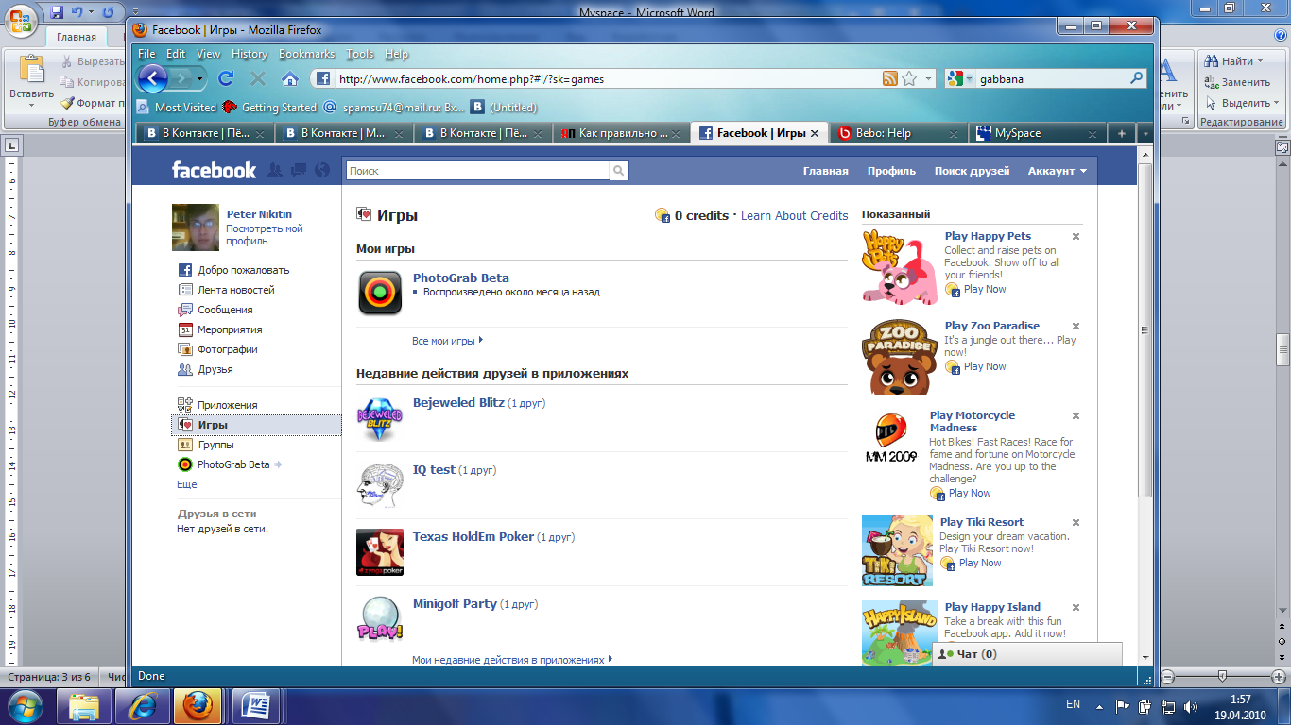Viewport: 1291px width, 725px height.
Task: Switch to the MySpace tab
Action: coord(1037,133)
